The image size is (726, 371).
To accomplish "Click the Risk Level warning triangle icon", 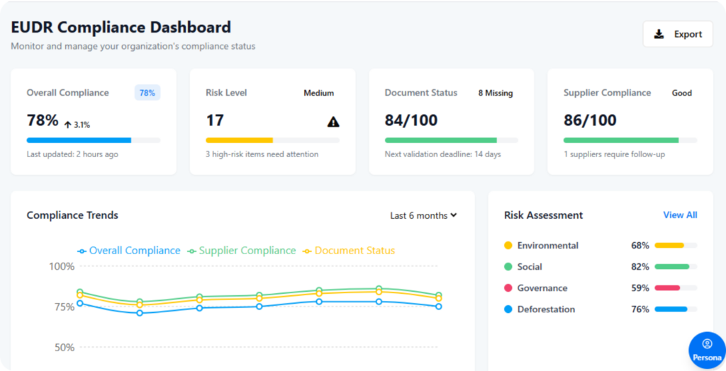I will (333, 122).
